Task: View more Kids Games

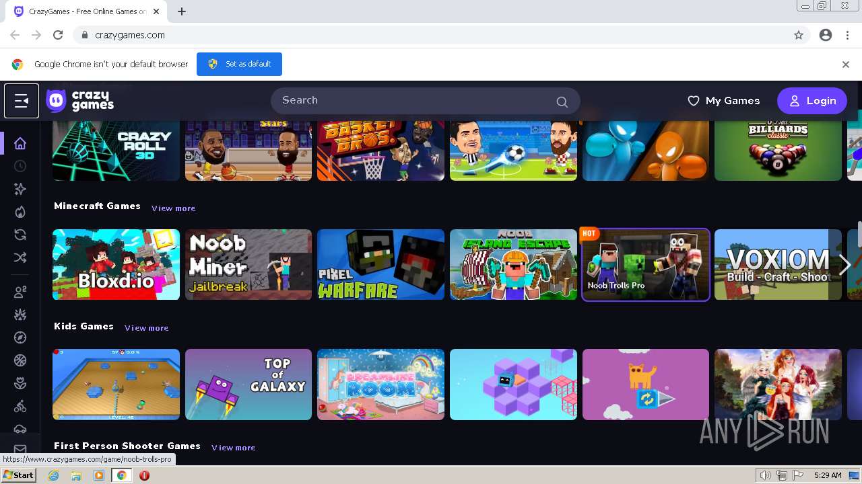Action: 146,328
